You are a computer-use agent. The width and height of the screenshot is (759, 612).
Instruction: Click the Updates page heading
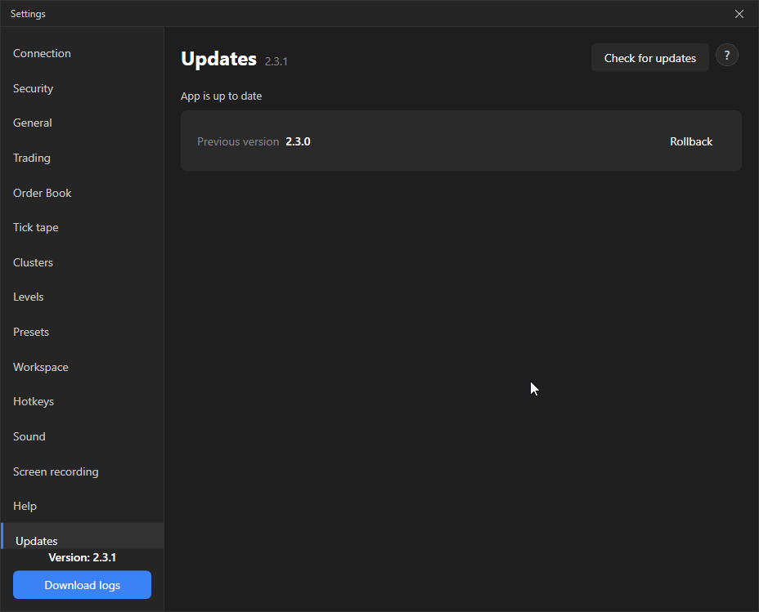pos(219,59)
